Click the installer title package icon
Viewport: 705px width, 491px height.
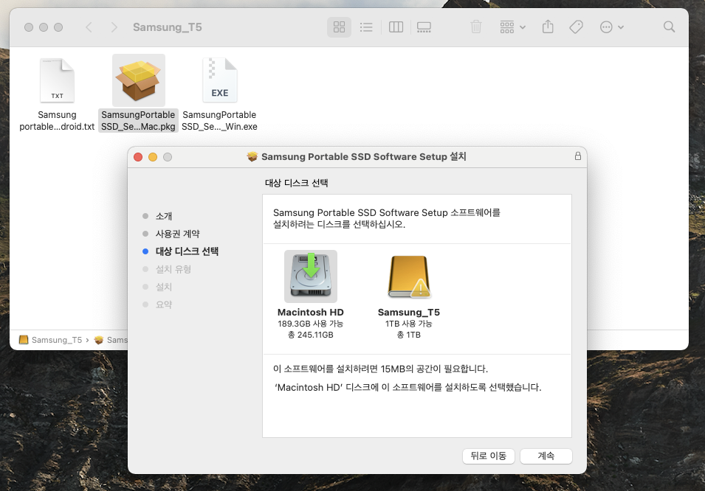click(252, 156)
